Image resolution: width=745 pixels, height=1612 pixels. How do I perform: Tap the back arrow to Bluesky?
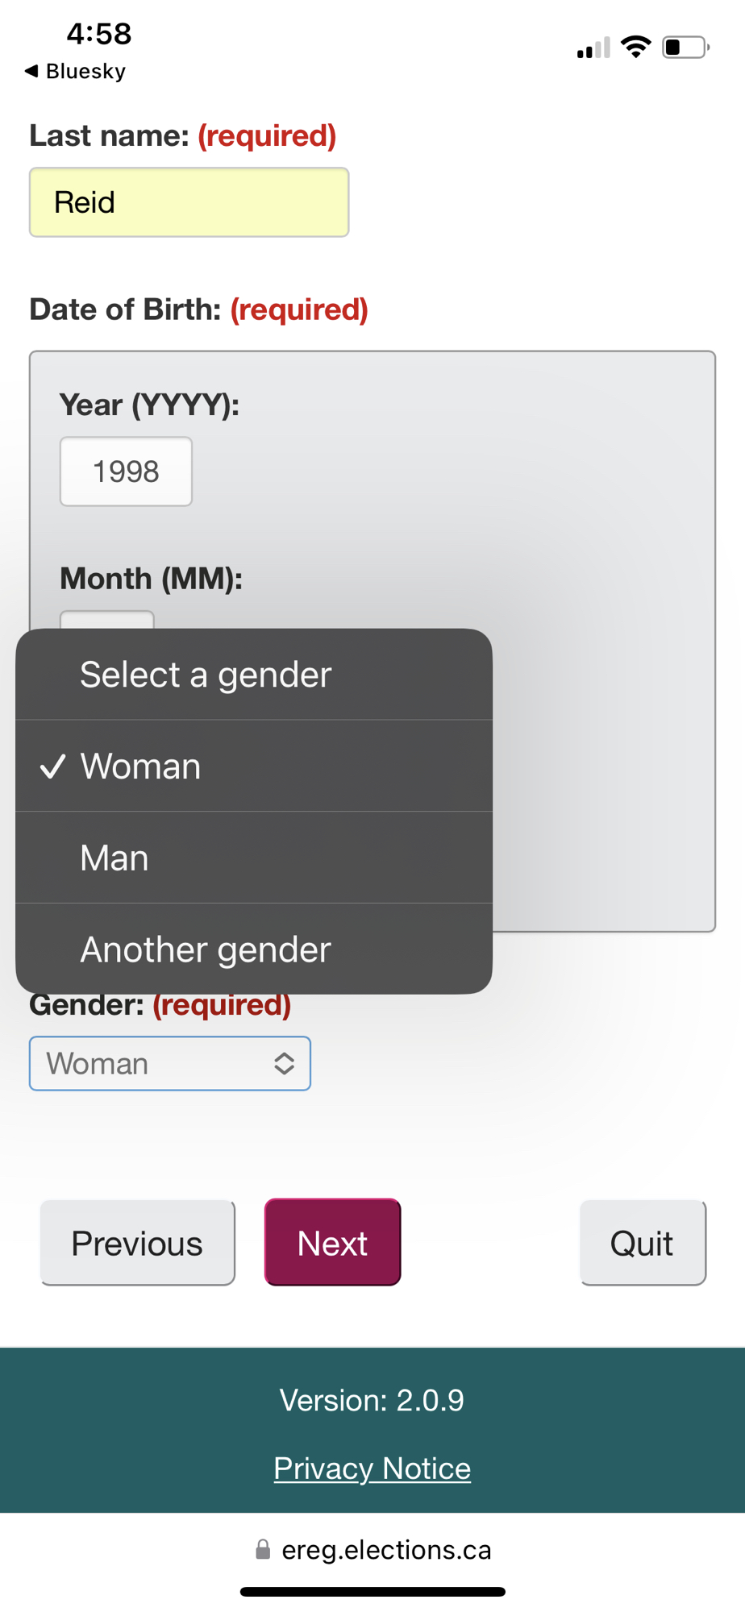point(32,71)
